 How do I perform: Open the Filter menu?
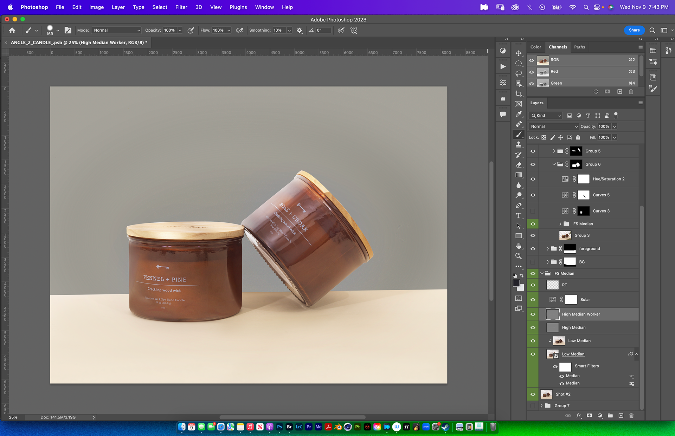181,7
